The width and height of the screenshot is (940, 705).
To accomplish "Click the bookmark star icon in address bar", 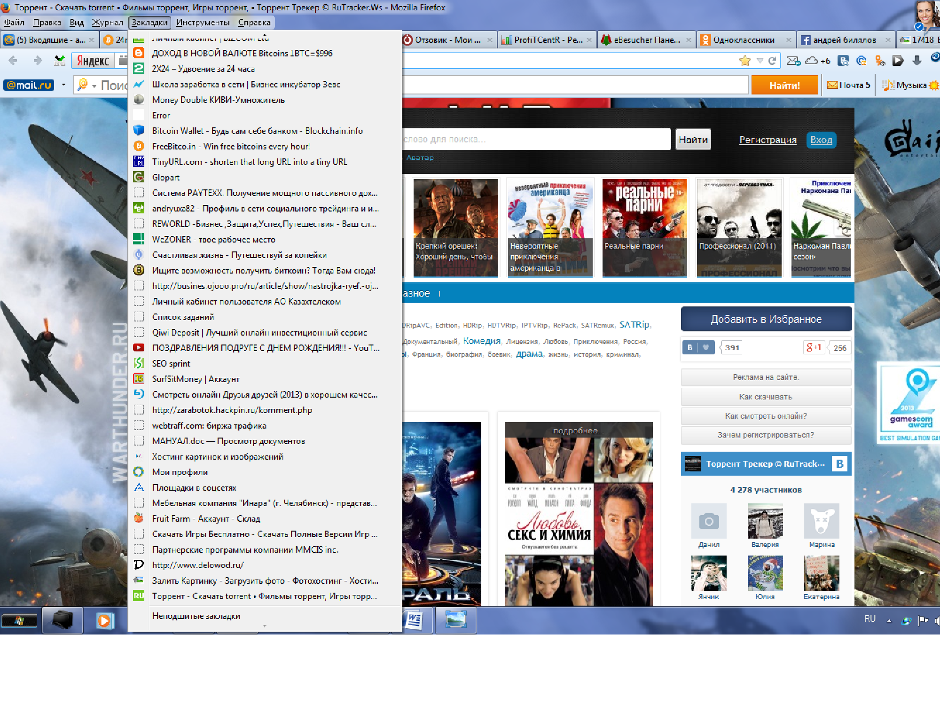I will coord(744,61).
